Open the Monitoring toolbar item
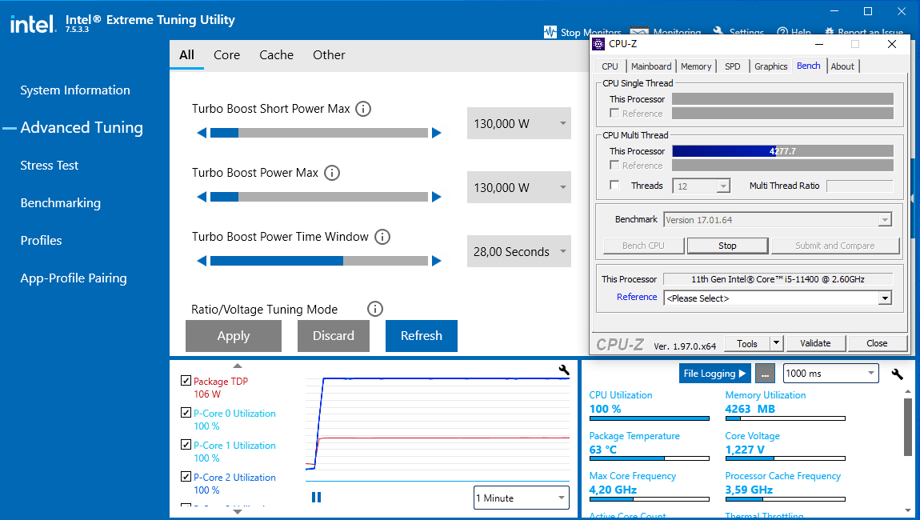The image size is (920, 520). tap(666, 32)
